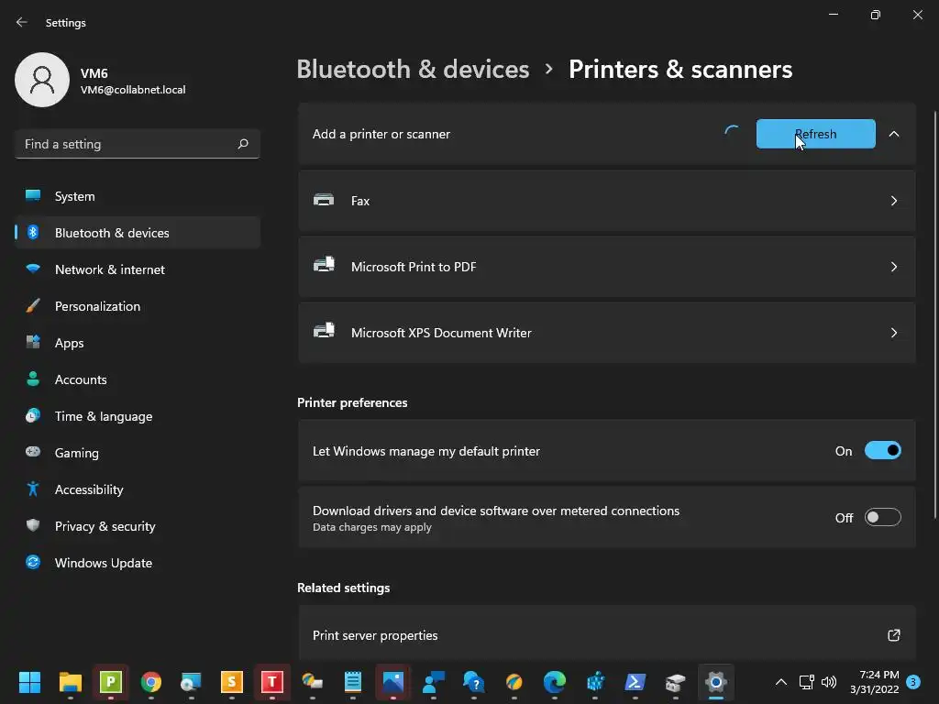The width and height of the screenshot is (939, 704).
Task: Click the vertical scrollbar of settings page
Action: (934, 314)
